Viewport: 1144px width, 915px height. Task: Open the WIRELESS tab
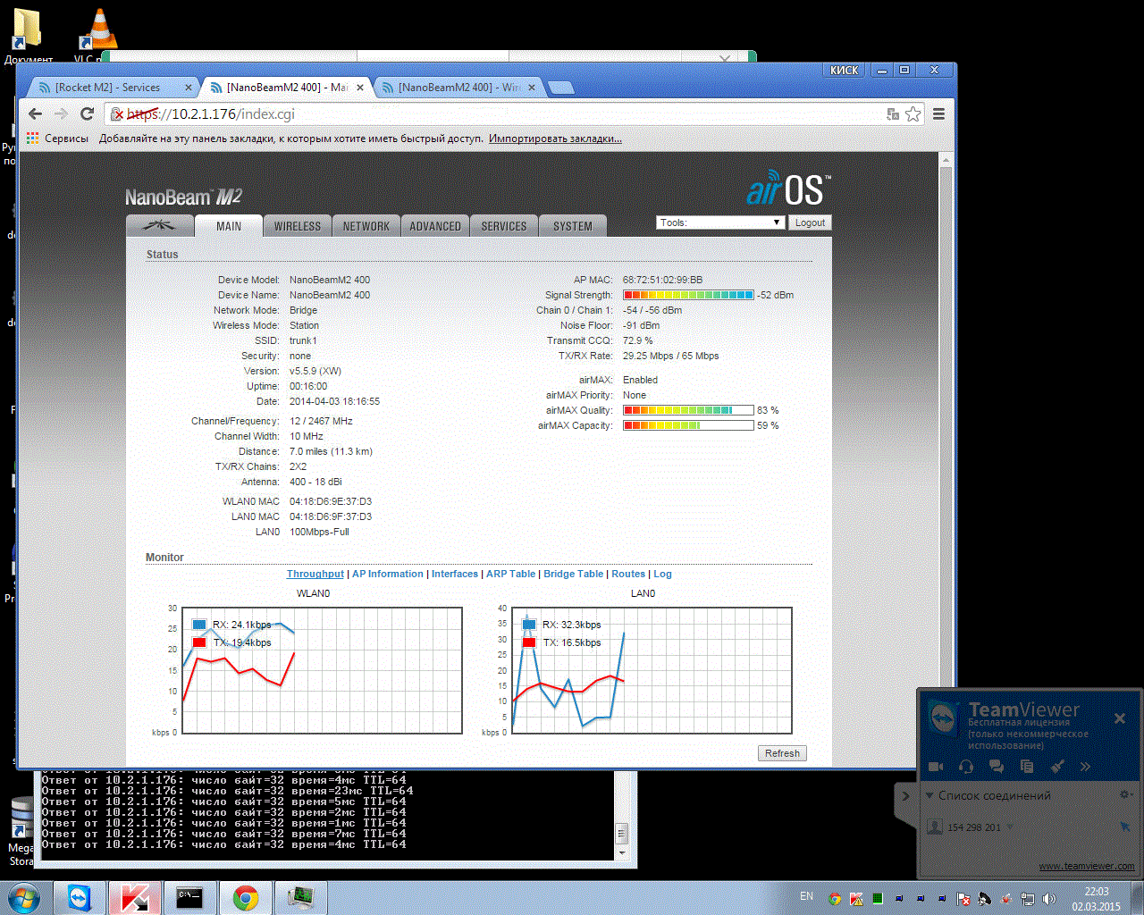pyautogui.click(x=298, y=226)
